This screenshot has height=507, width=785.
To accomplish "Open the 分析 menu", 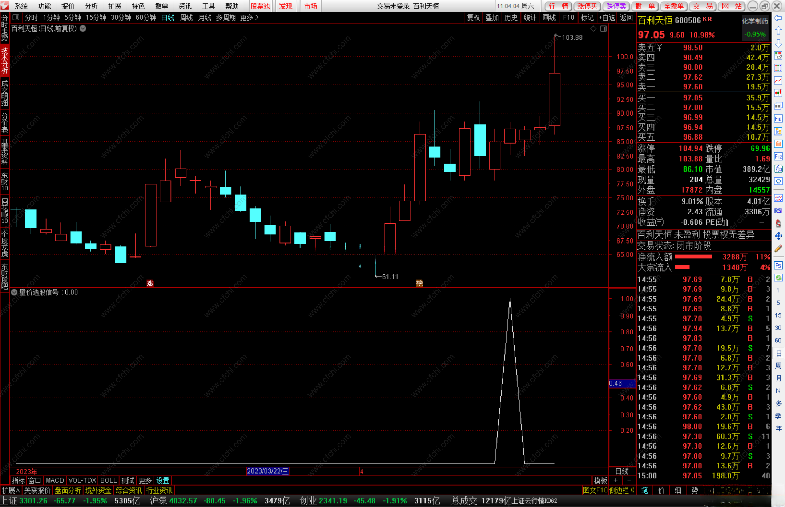I will [91, 6].
